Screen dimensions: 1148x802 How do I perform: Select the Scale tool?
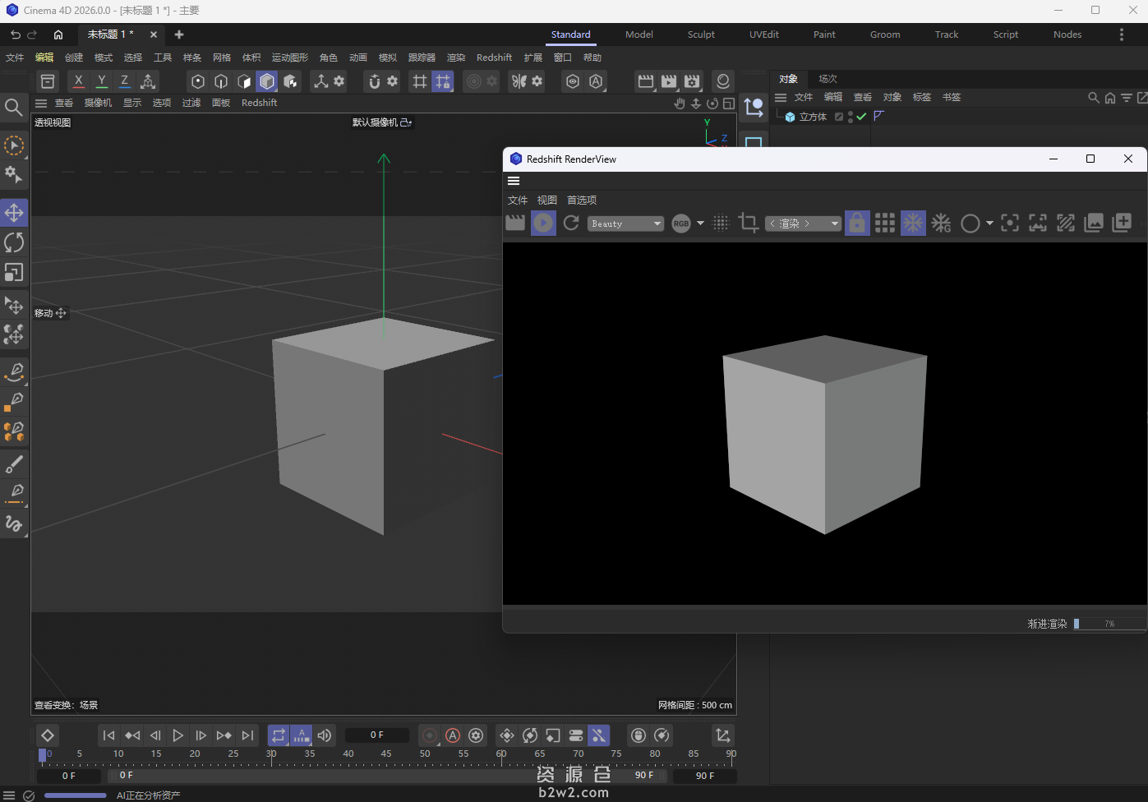pos(14,272)
